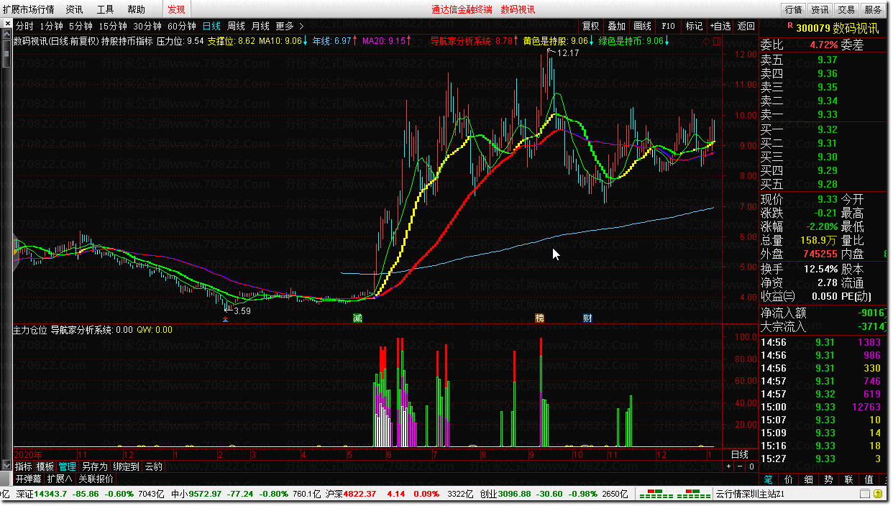893x506 pixels.
Task: Click 云行情深圳主站Z1 server status
Action: tap(751, 494)
